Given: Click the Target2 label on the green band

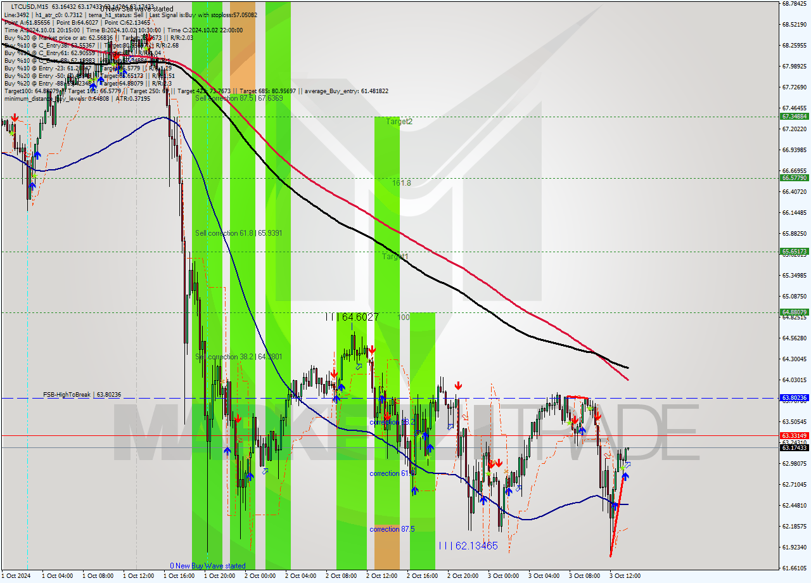Looking at the screenshot, I should 399,122.
